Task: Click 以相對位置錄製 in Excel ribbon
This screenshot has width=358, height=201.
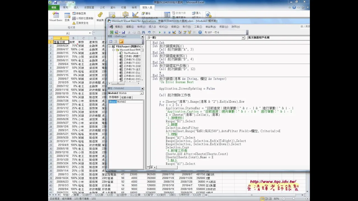Action: click(x=83, y=18)
